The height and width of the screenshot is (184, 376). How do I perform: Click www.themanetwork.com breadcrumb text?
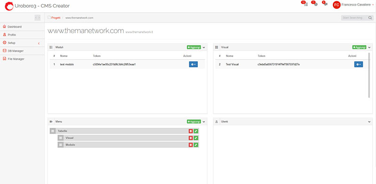pos(79,18)
